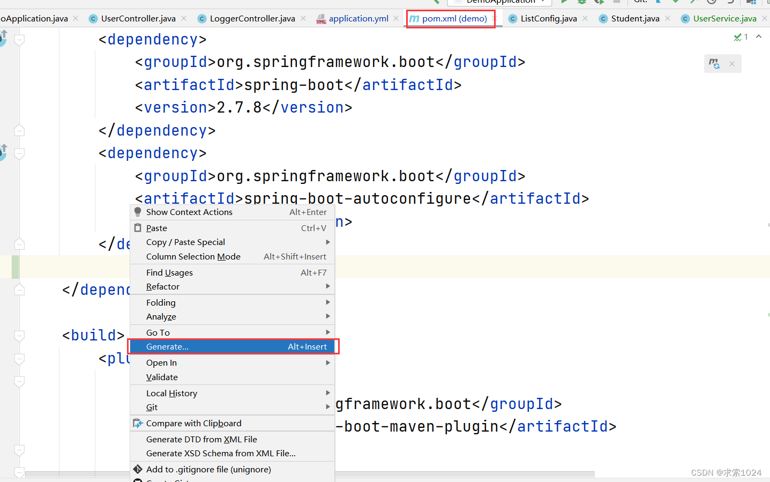
Task: Choose Generate... from the context menu
Action: pos(233,347)
